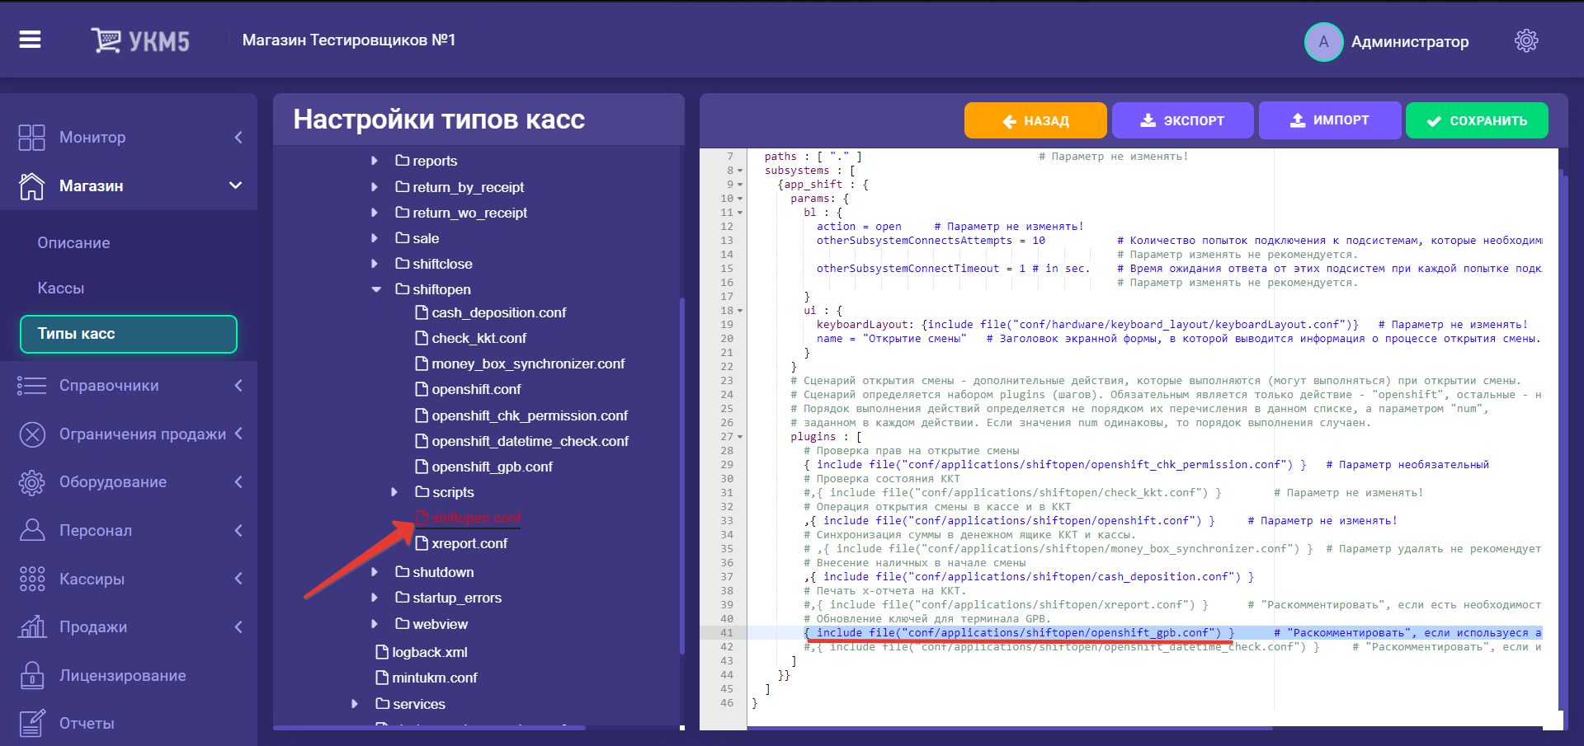Viewport: 1584px width, 746px height.
Task: Open the Администратор user avatar
Action: (1323, 42)
